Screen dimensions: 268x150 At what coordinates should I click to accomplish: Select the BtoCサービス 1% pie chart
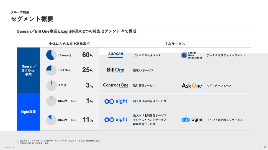point(51,101)
